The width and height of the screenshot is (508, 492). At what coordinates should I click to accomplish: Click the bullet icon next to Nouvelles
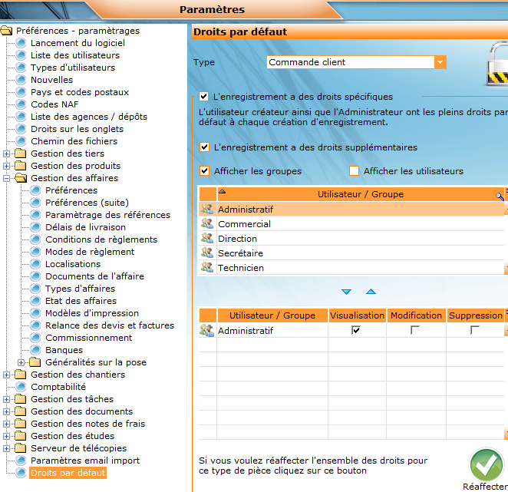(x=21, y=80)
